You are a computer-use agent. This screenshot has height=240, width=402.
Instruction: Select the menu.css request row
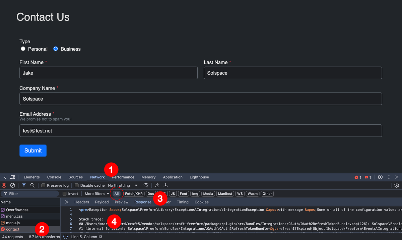click(x=30, y=216)
